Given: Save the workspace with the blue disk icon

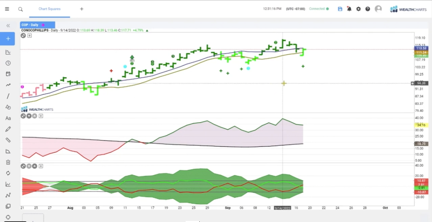Looking at the screenshot, I should (340, 9).
